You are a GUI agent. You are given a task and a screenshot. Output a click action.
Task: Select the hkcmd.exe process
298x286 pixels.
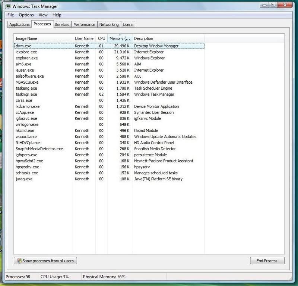[109, 131]
